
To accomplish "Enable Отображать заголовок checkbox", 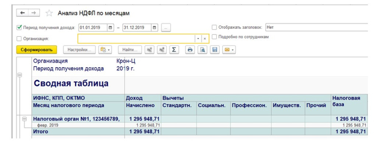I will point(214,28).
